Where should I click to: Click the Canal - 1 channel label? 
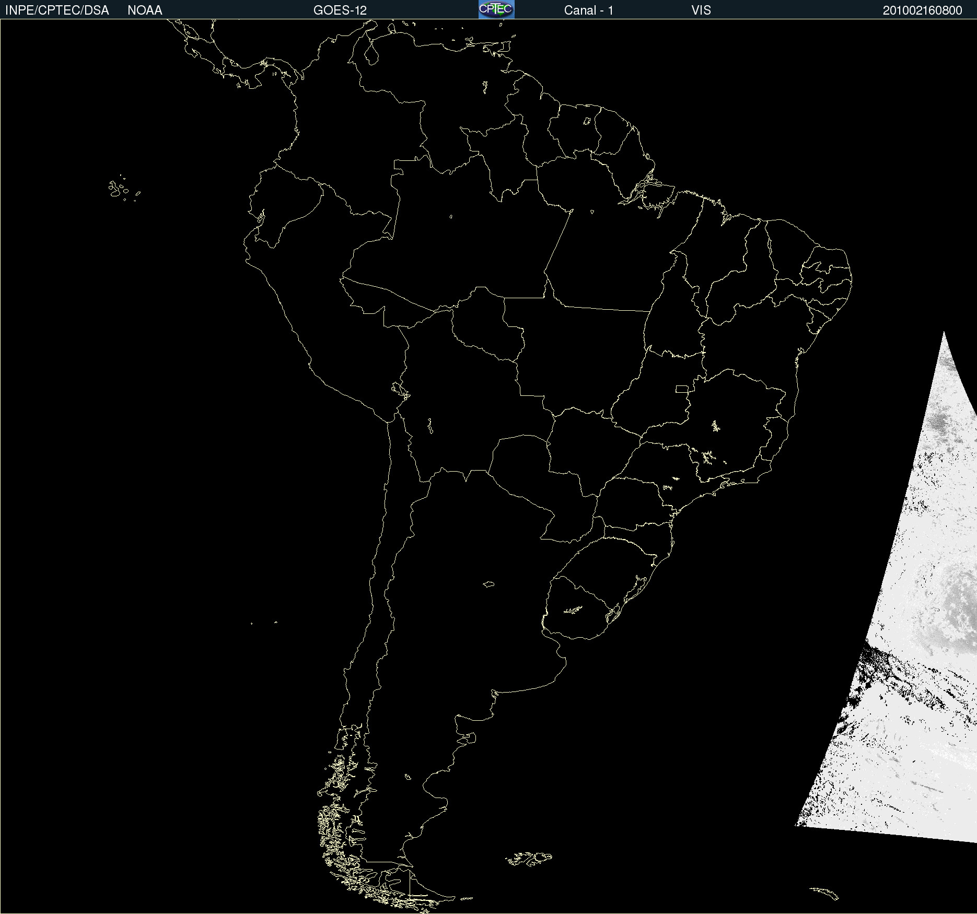pos(589,10)
